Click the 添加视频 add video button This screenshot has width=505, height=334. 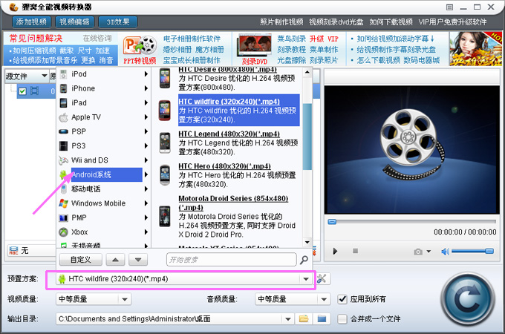tap(31, 22)
